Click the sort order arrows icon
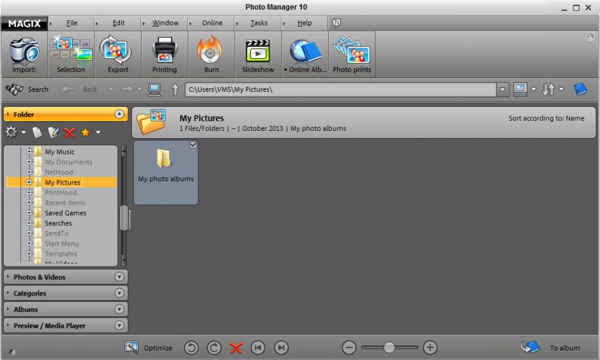This screenshot has width=600, height=360. pyautogui.click(x=548, y=89)
